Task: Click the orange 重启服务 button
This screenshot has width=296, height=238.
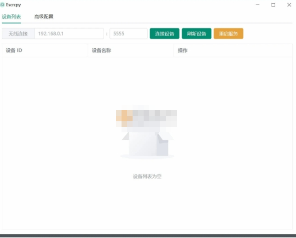Action: 228,34
